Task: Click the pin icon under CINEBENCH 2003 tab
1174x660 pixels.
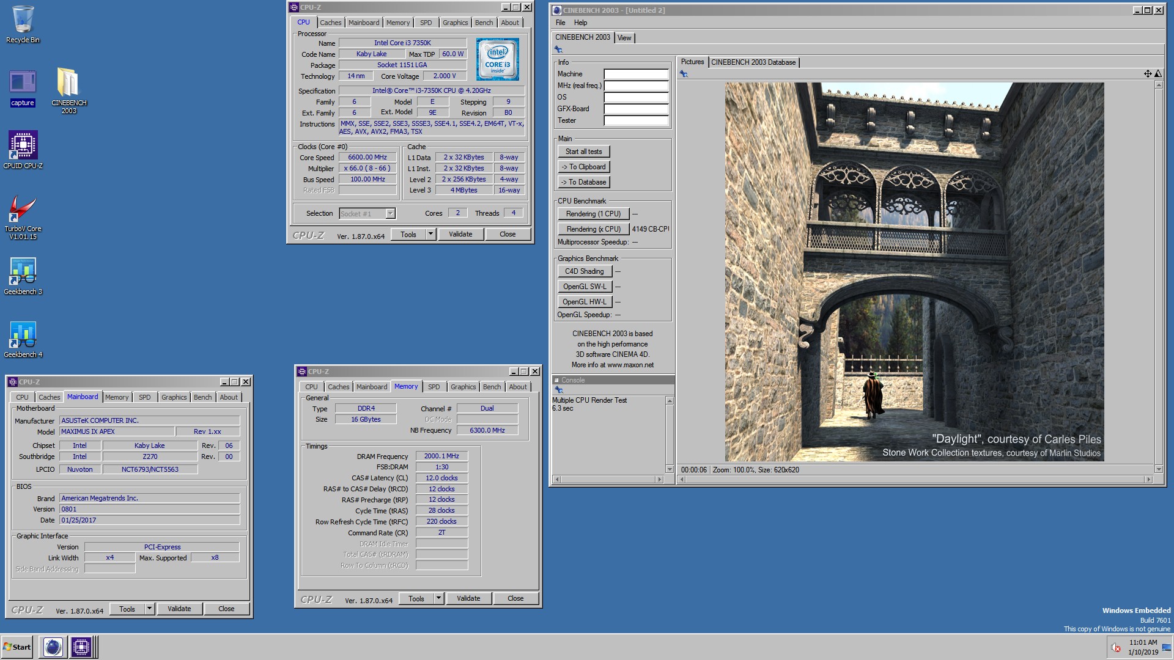Action: pos(558,50)
